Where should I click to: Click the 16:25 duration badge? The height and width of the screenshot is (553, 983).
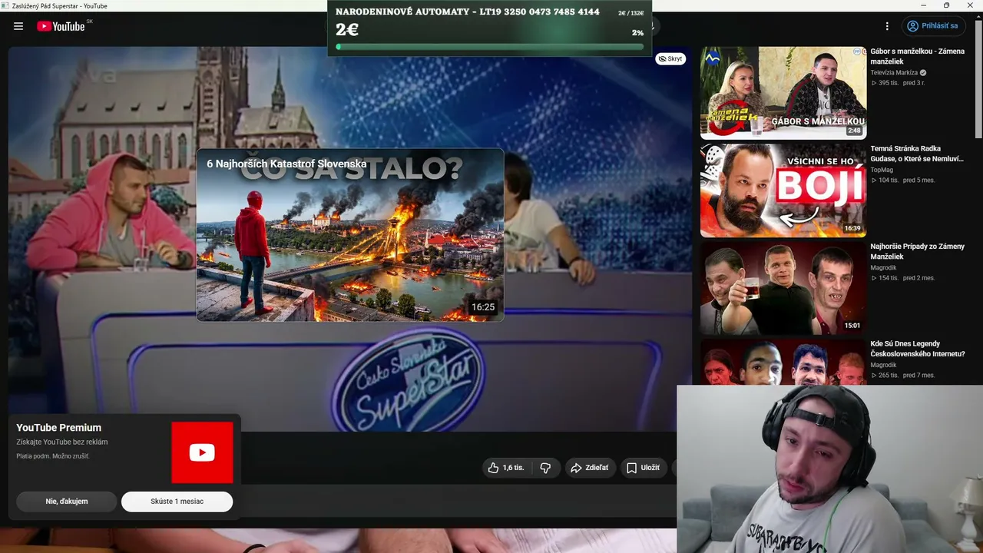pos(483,307)
